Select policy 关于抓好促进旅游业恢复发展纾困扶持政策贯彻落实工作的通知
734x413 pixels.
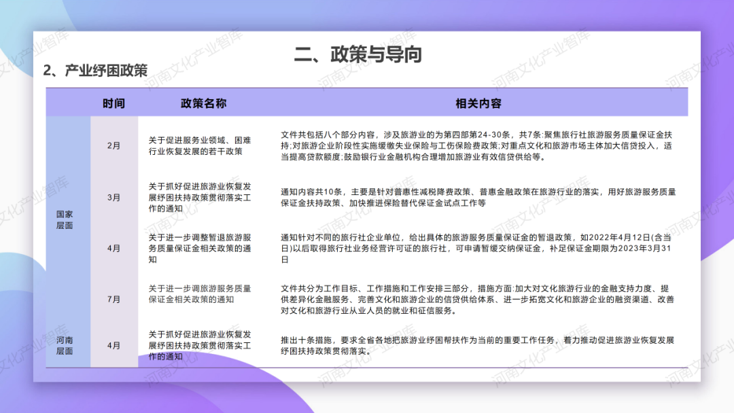pyautogui.click(x=203, y=198)
